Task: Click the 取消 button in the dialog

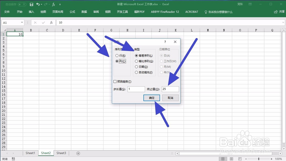Action: pos(170,98)
